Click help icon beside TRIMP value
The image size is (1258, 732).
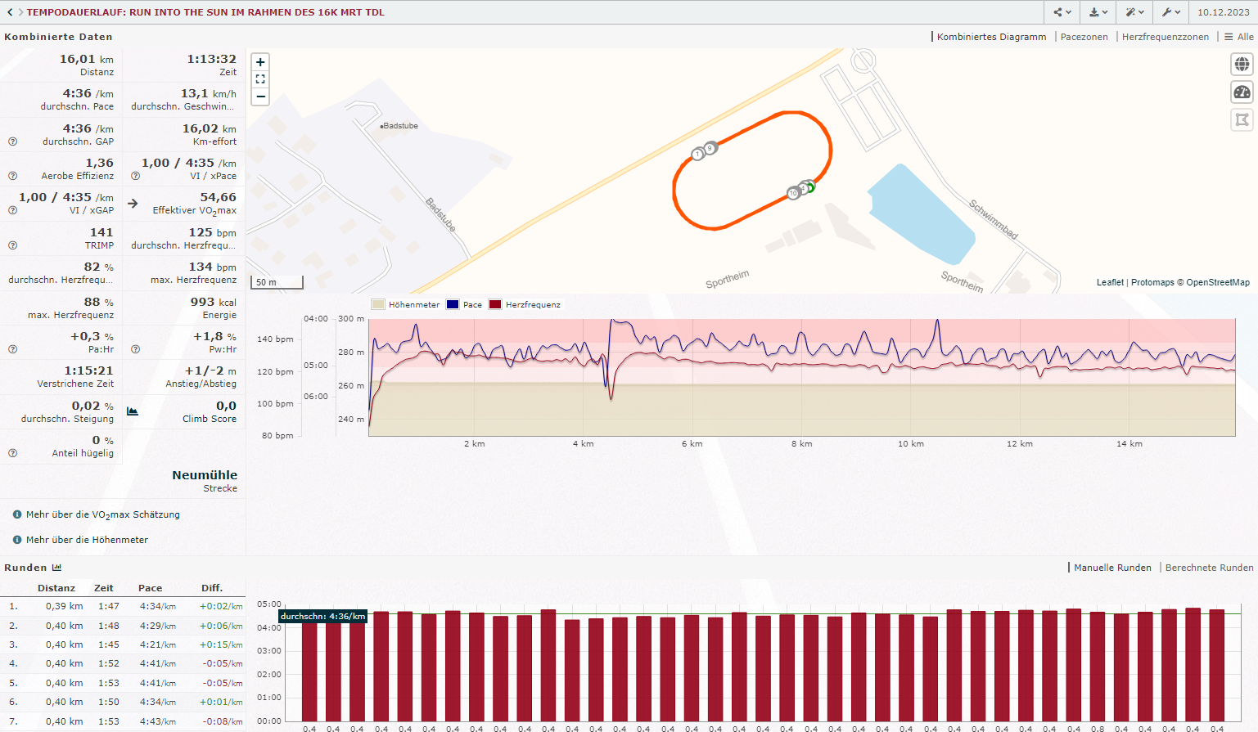point(12,245)
